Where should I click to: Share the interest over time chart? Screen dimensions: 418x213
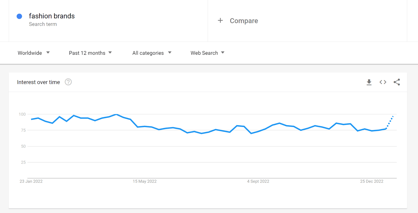(397, 82)
